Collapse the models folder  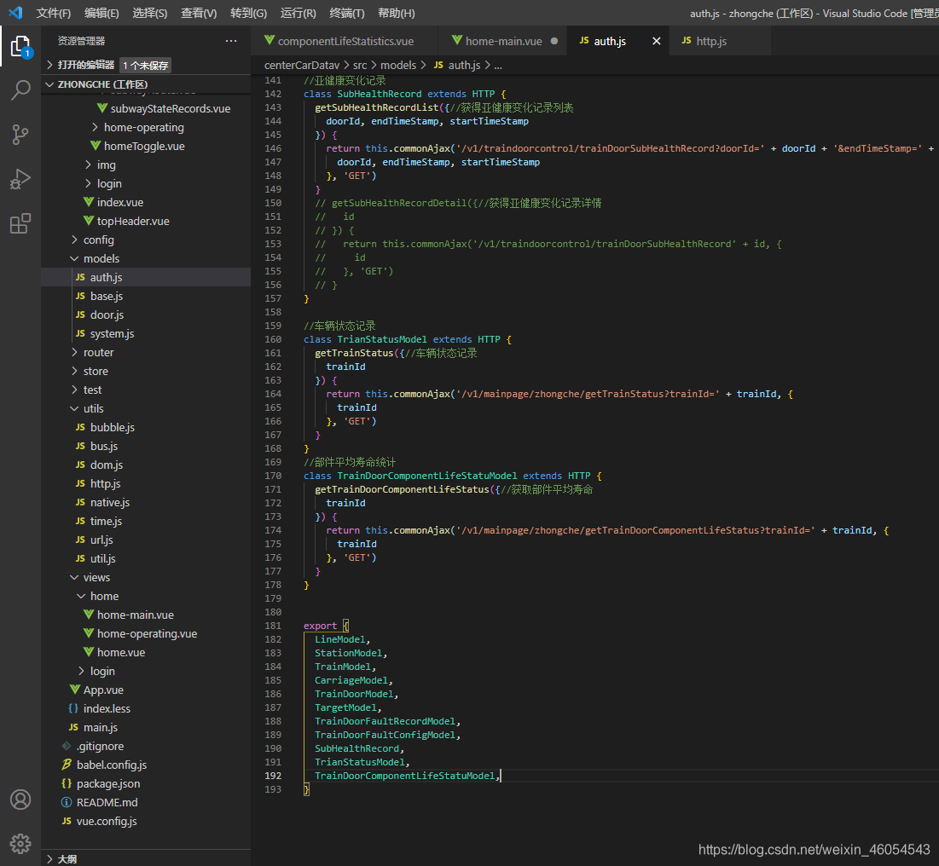click(101, 258)
